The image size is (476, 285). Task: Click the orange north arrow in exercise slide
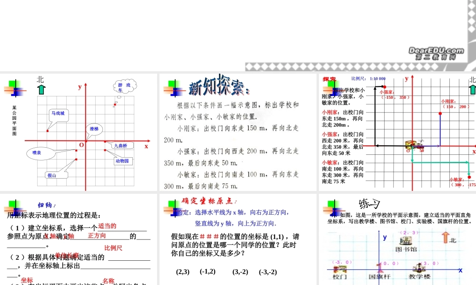(445, 237)
